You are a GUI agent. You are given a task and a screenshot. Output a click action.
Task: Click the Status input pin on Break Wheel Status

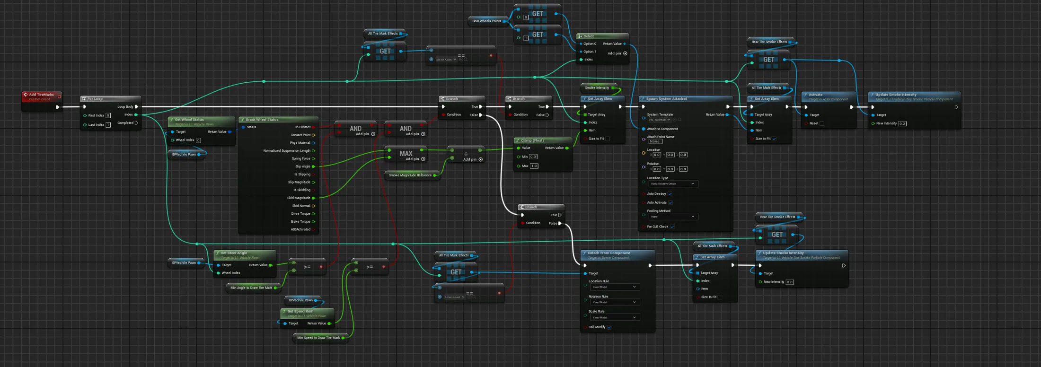coord(244,127)
